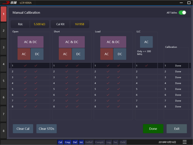Click the LCR1000A title label

[x=26, y=3]
